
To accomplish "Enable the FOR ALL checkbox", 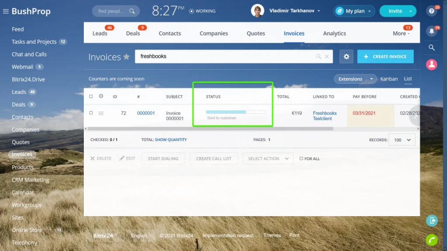I will coord(300,159).
